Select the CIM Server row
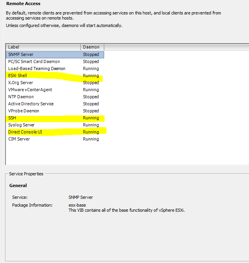Screen dimensions: 249x263 click(x=55, y=139)
